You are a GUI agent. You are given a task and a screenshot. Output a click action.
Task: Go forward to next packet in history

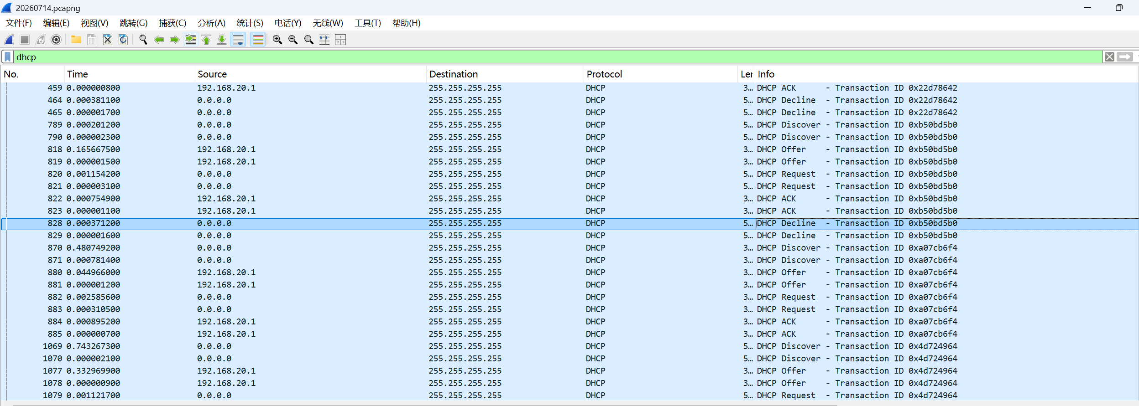point(174,40)
